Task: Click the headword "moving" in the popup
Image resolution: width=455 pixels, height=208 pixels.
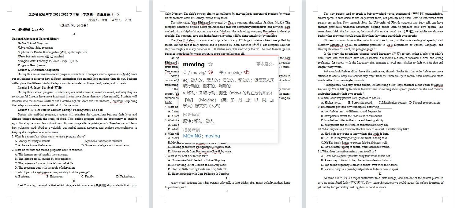Action: (x=194, y=64)
